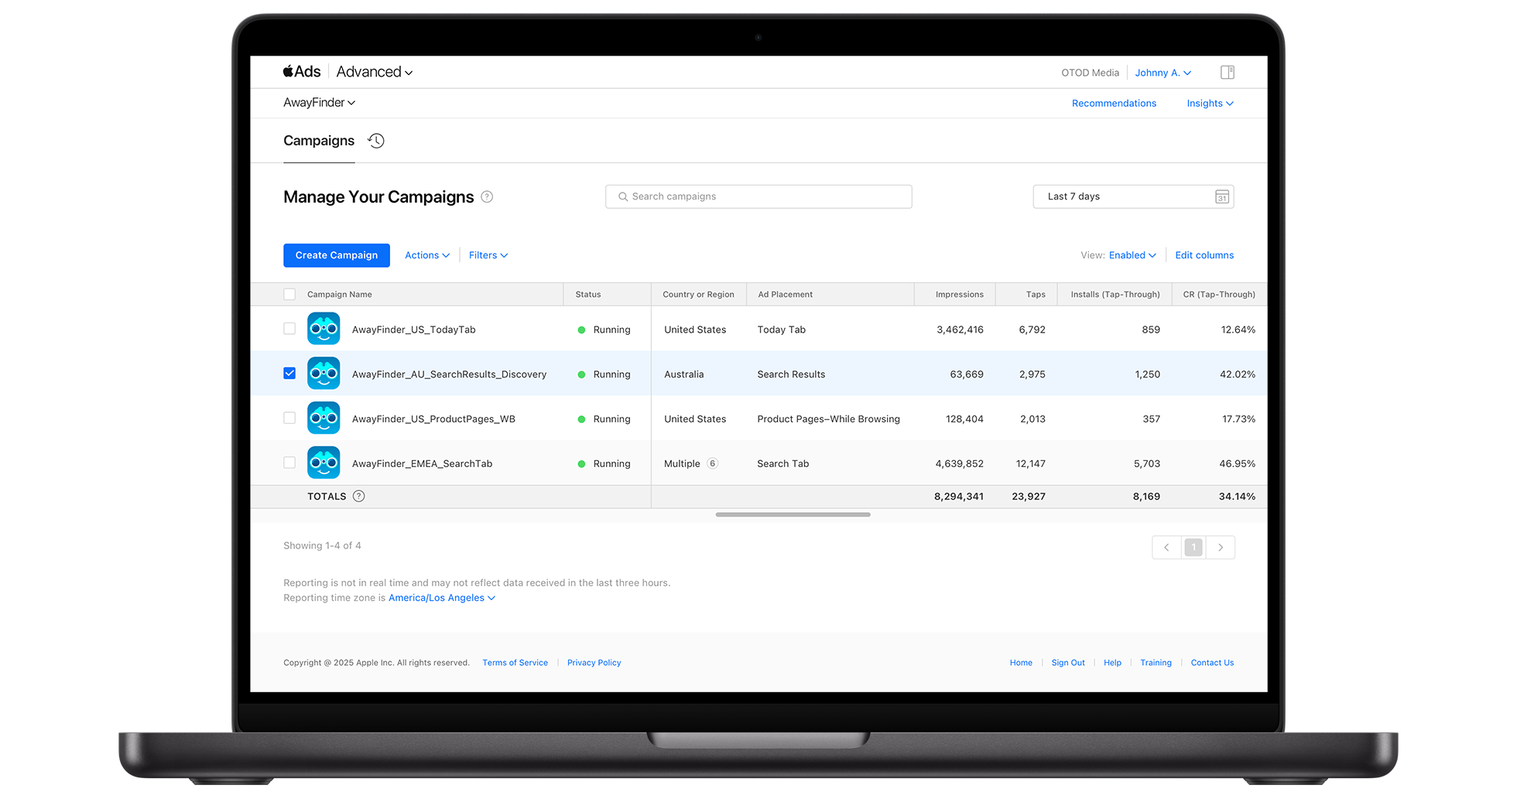The image size is (1517, 792).
Task: Go to next page arrow
Action: (1221, 548)
